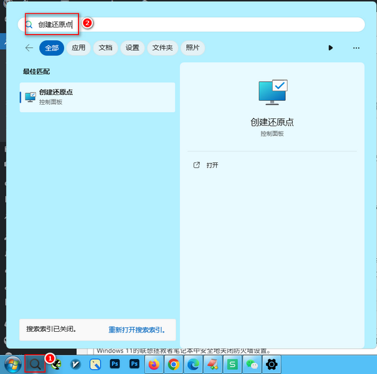Click 打开 to open 创建还原点
This screenshot has height=374, width=377.
pyautogui.click(x=212, y=165)
